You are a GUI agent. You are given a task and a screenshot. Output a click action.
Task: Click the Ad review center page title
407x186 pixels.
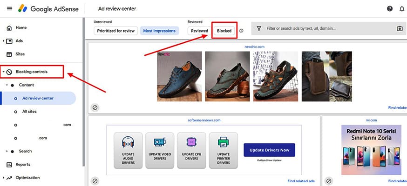[117, 8]
